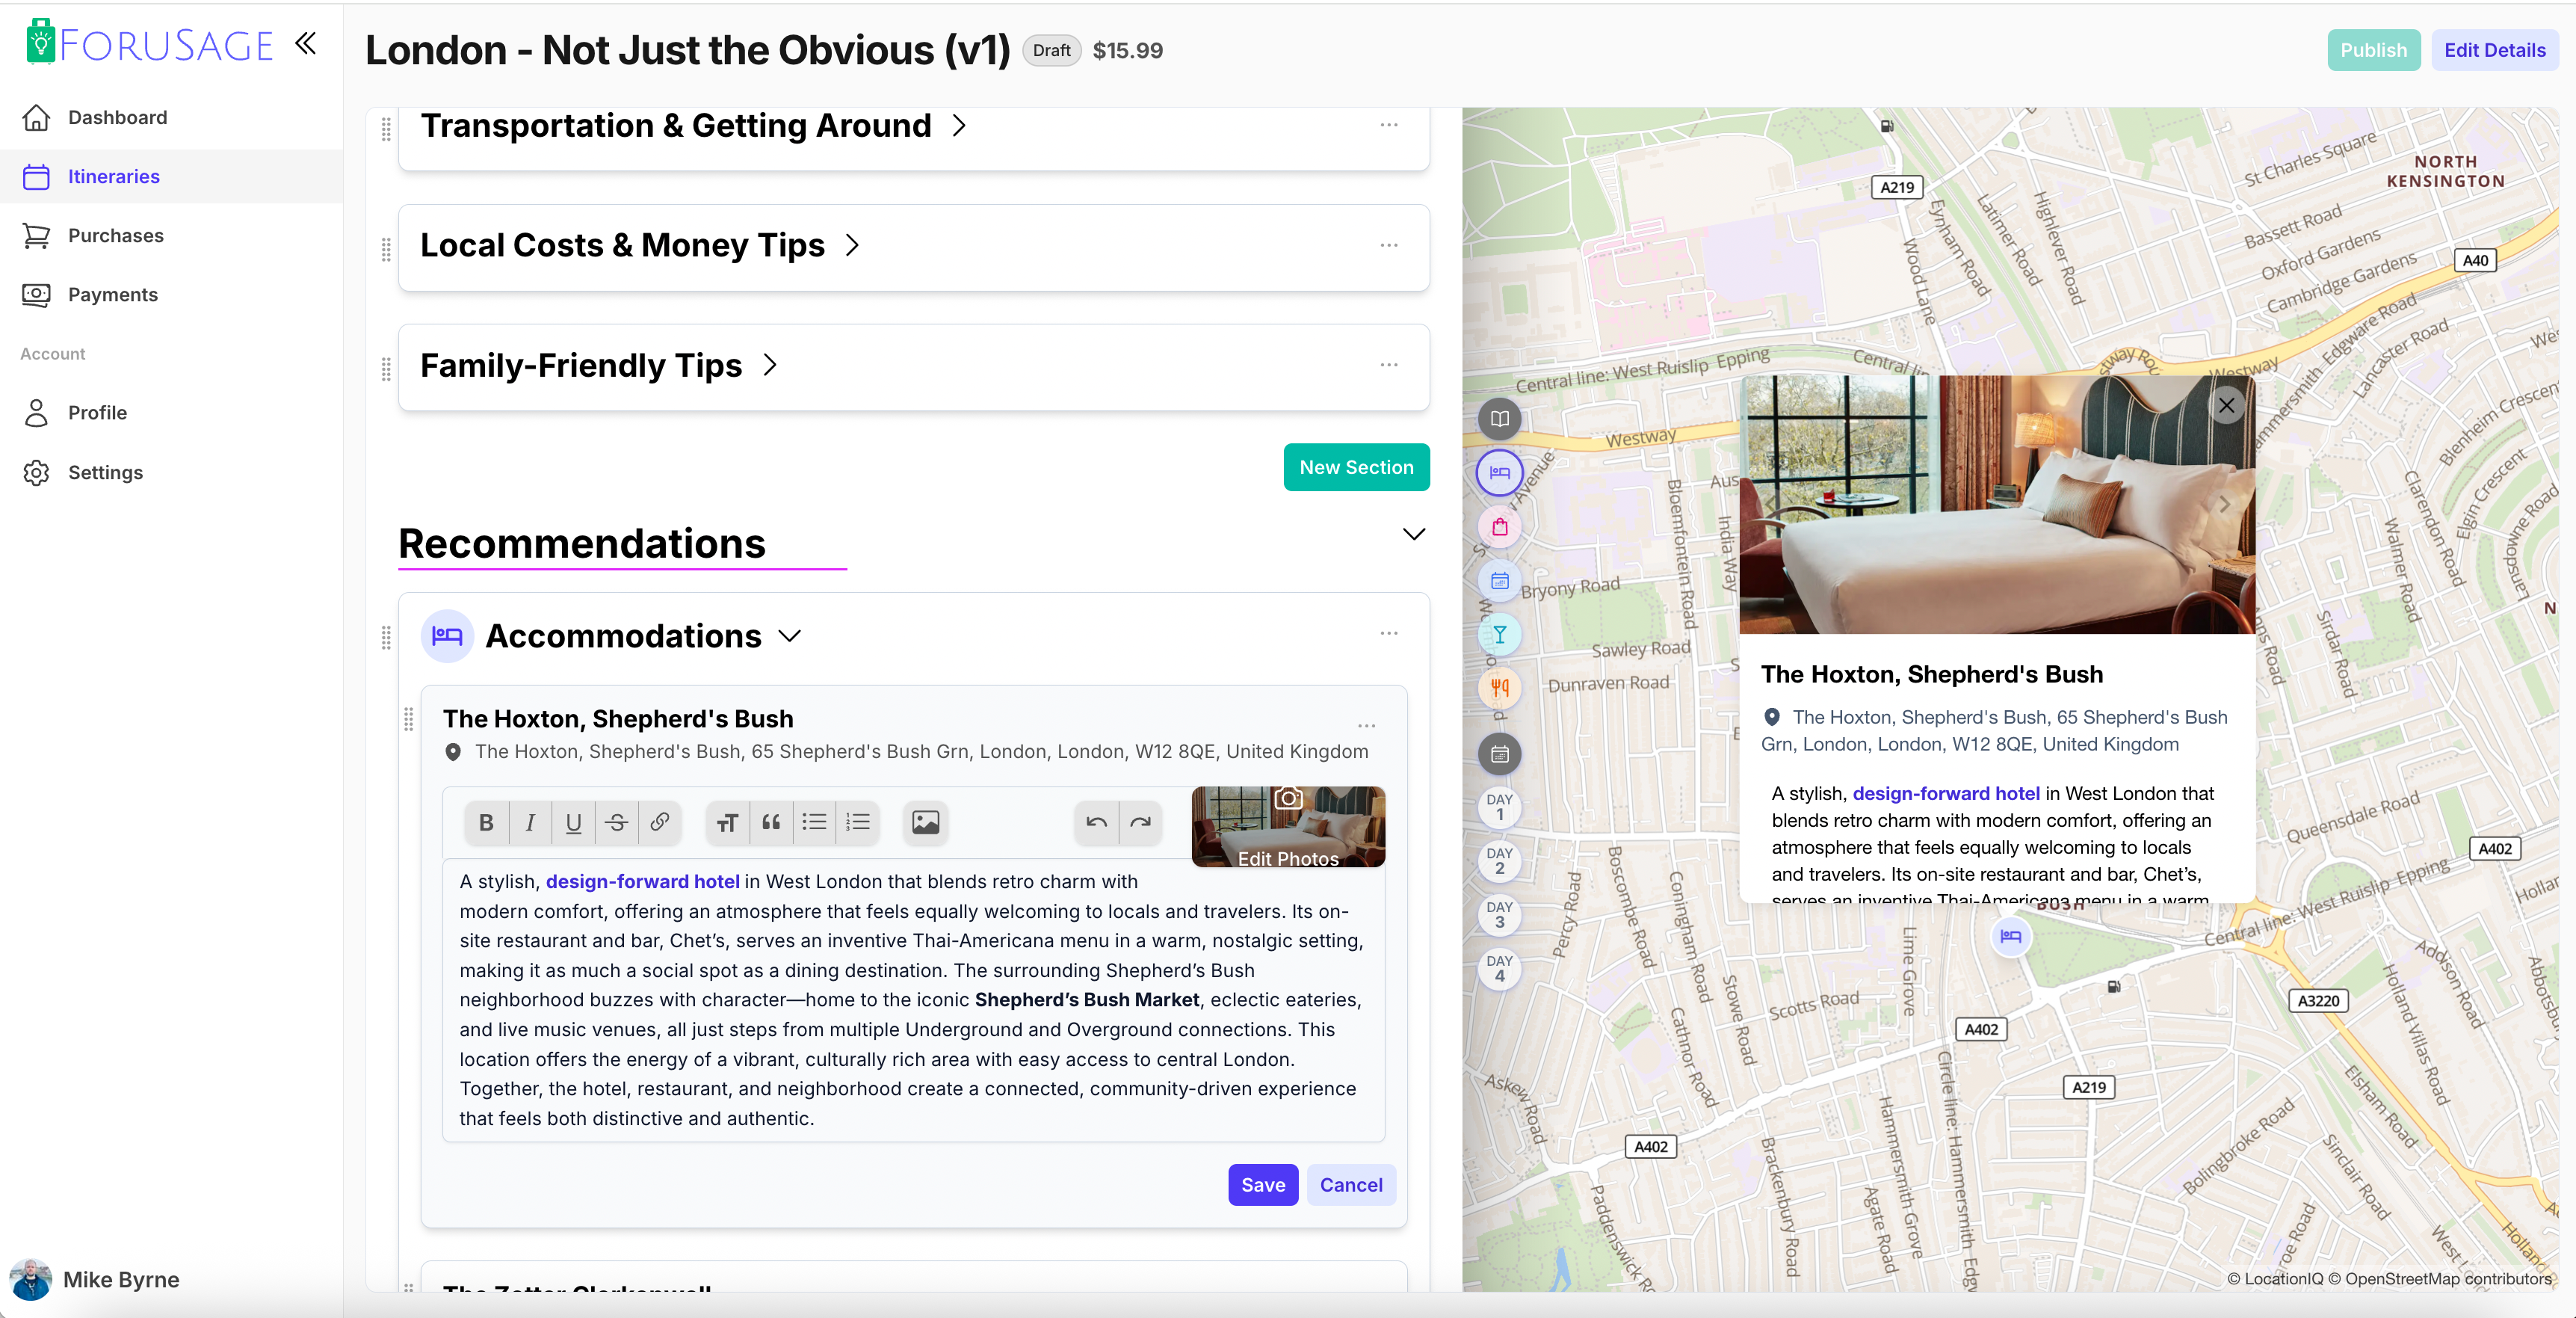Publish the London itinerary
2576x1318 pixels.
(2374, 50)
